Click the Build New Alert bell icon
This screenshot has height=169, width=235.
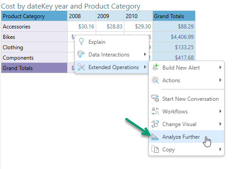click(155, 67)
